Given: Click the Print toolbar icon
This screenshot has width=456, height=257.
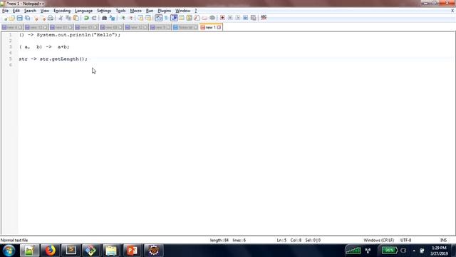Looking at the screenshot, I should click(51, 18).
